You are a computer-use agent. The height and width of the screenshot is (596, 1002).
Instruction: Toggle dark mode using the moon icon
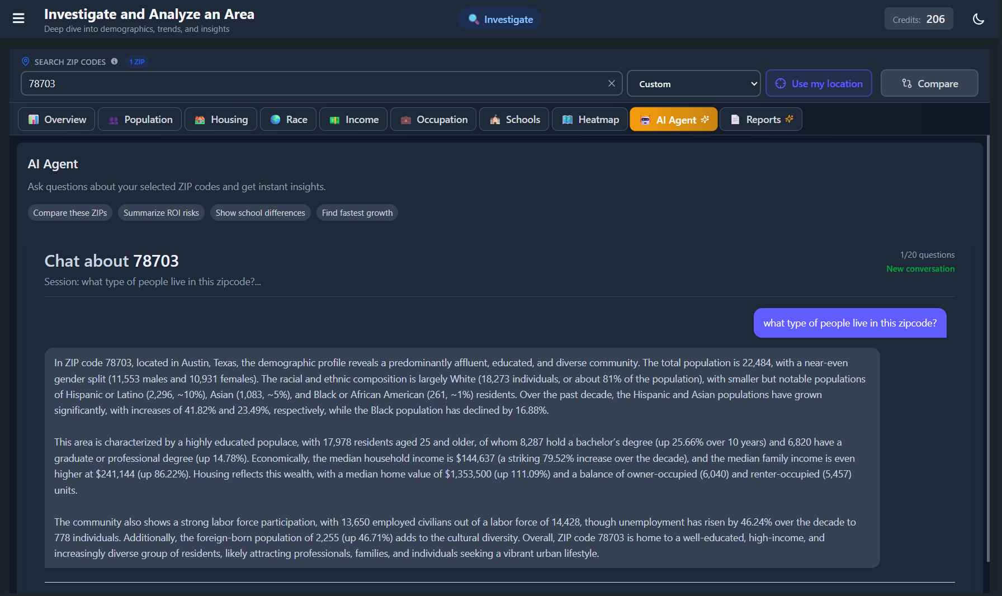point(979,18)
